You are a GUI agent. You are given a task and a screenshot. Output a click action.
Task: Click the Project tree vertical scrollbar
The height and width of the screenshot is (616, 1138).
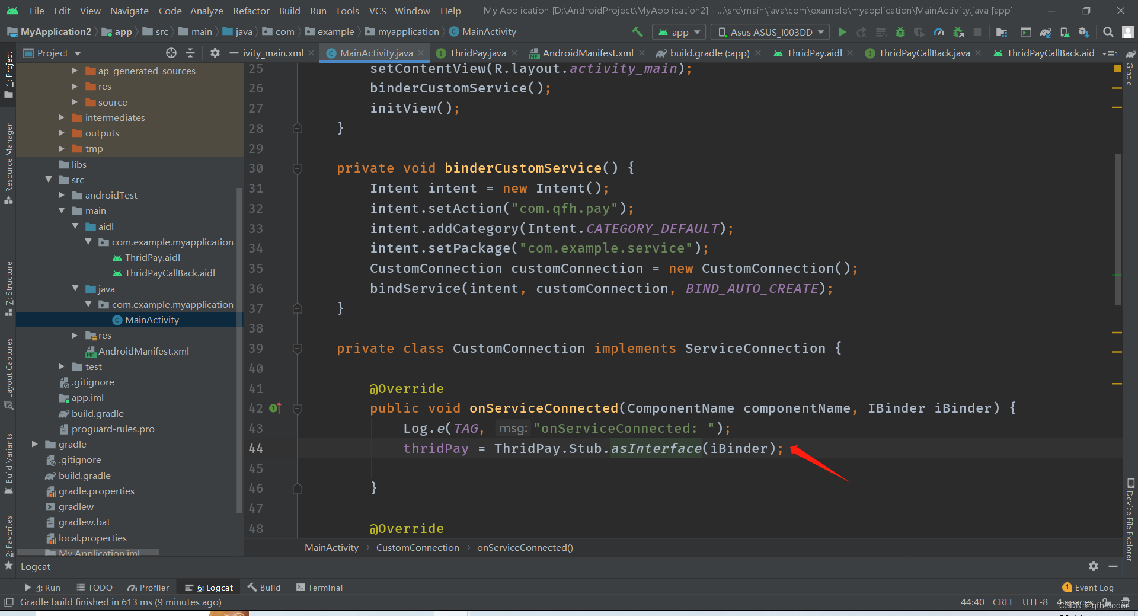coord(239,350)
